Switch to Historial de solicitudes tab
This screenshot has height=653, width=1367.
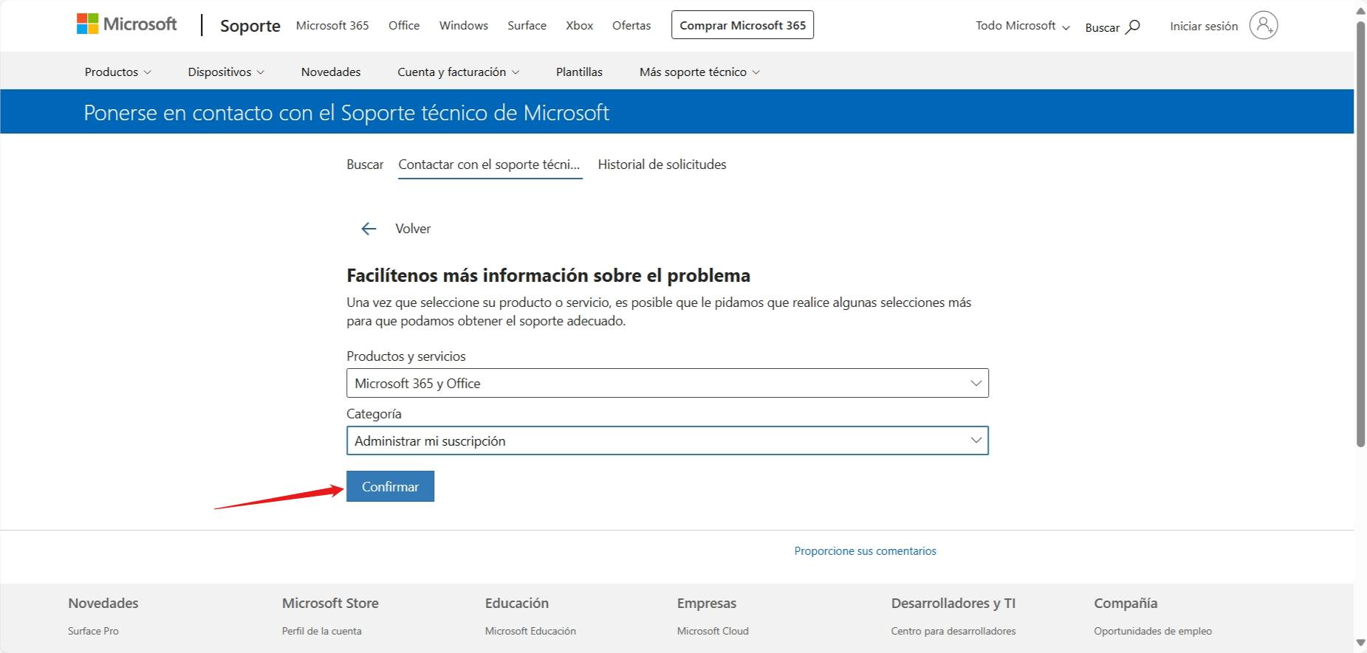coord(662,165)
